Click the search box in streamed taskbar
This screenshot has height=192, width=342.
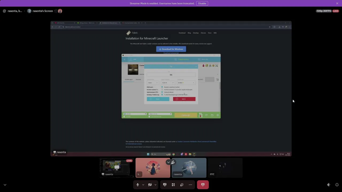pyautogui.click(x=161, y=154)
